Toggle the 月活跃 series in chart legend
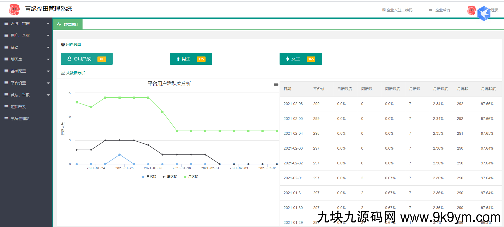Image resolution: width=504 pixels, height=227 pixels. pyautogui.click(x=190, y=177)
